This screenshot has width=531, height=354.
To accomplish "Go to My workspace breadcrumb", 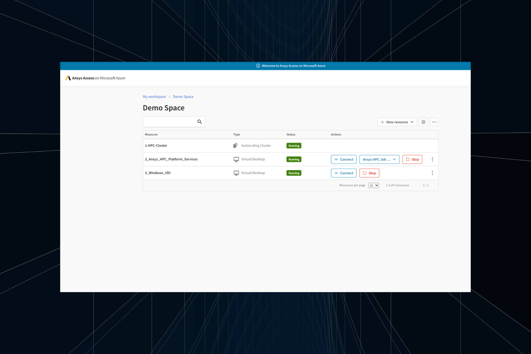I will (154, 97).
